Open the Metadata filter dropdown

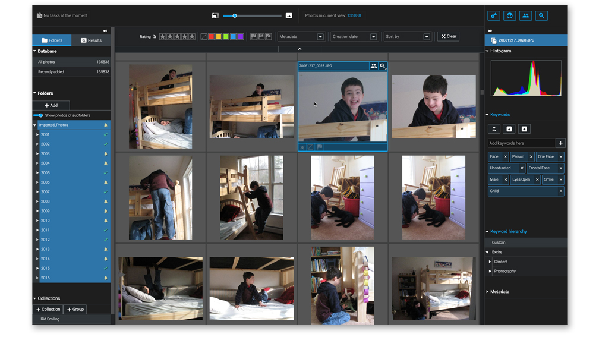[301, 37]
